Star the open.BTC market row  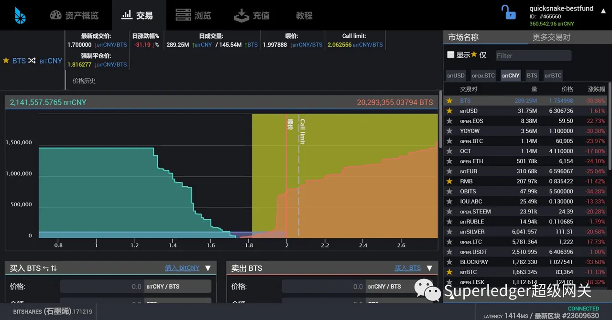tap(449, 141)
